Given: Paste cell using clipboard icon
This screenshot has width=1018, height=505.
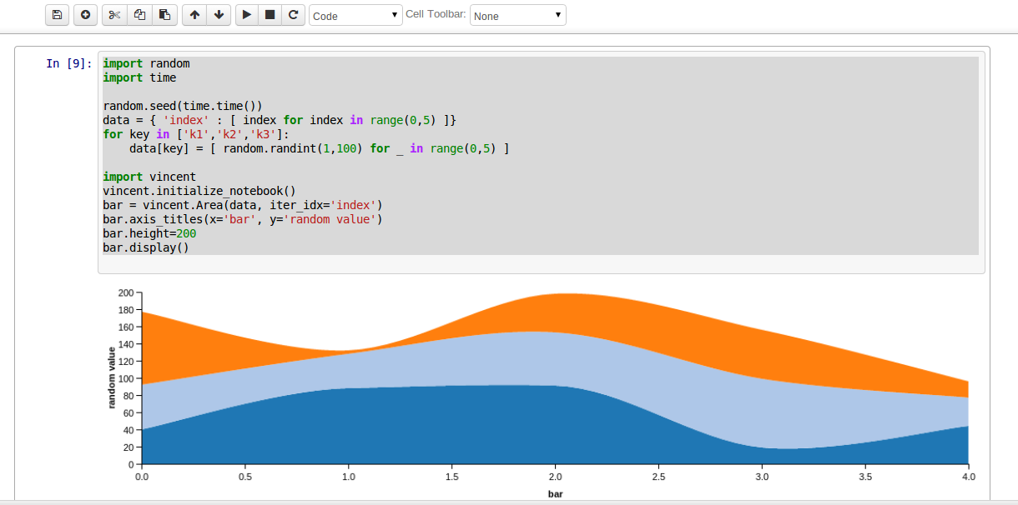Looking at the screenshot, I should (x=164, y=15).
